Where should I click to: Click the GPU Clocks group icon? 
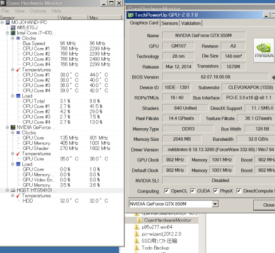[x=18, y=132]
